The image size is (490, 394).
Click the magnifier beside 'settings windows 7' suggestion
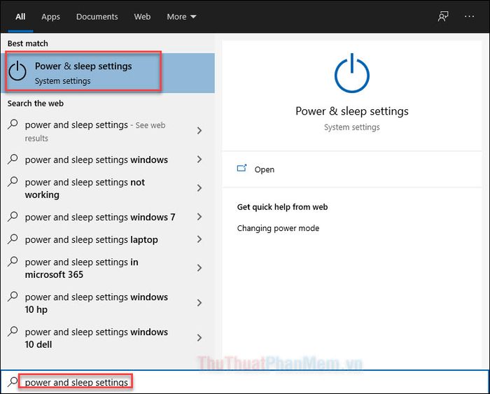click(x=13, y=217)
